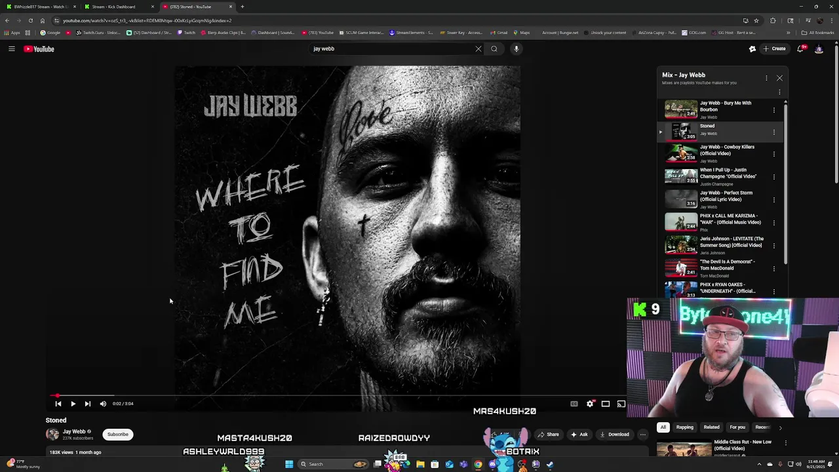Viewport: 839px width, 472px height.
Task: Switch to the Stream - Kick Dashboard tab
Action: click(x=119, y=7)
